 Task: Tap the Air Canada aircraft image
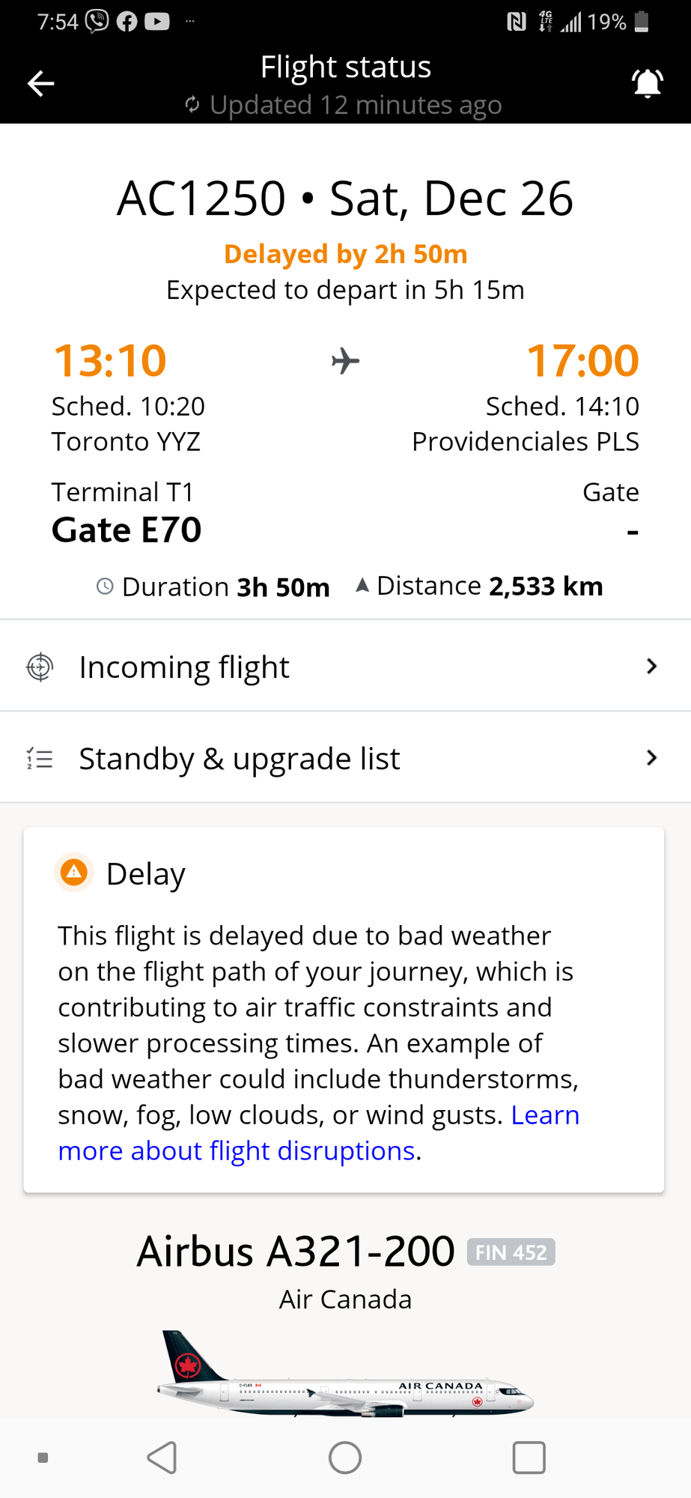345,1374
